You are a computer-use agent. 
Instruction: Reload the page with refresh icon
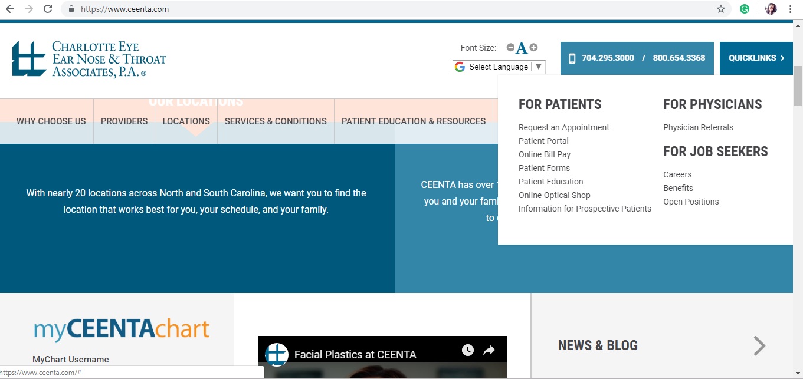48,9
